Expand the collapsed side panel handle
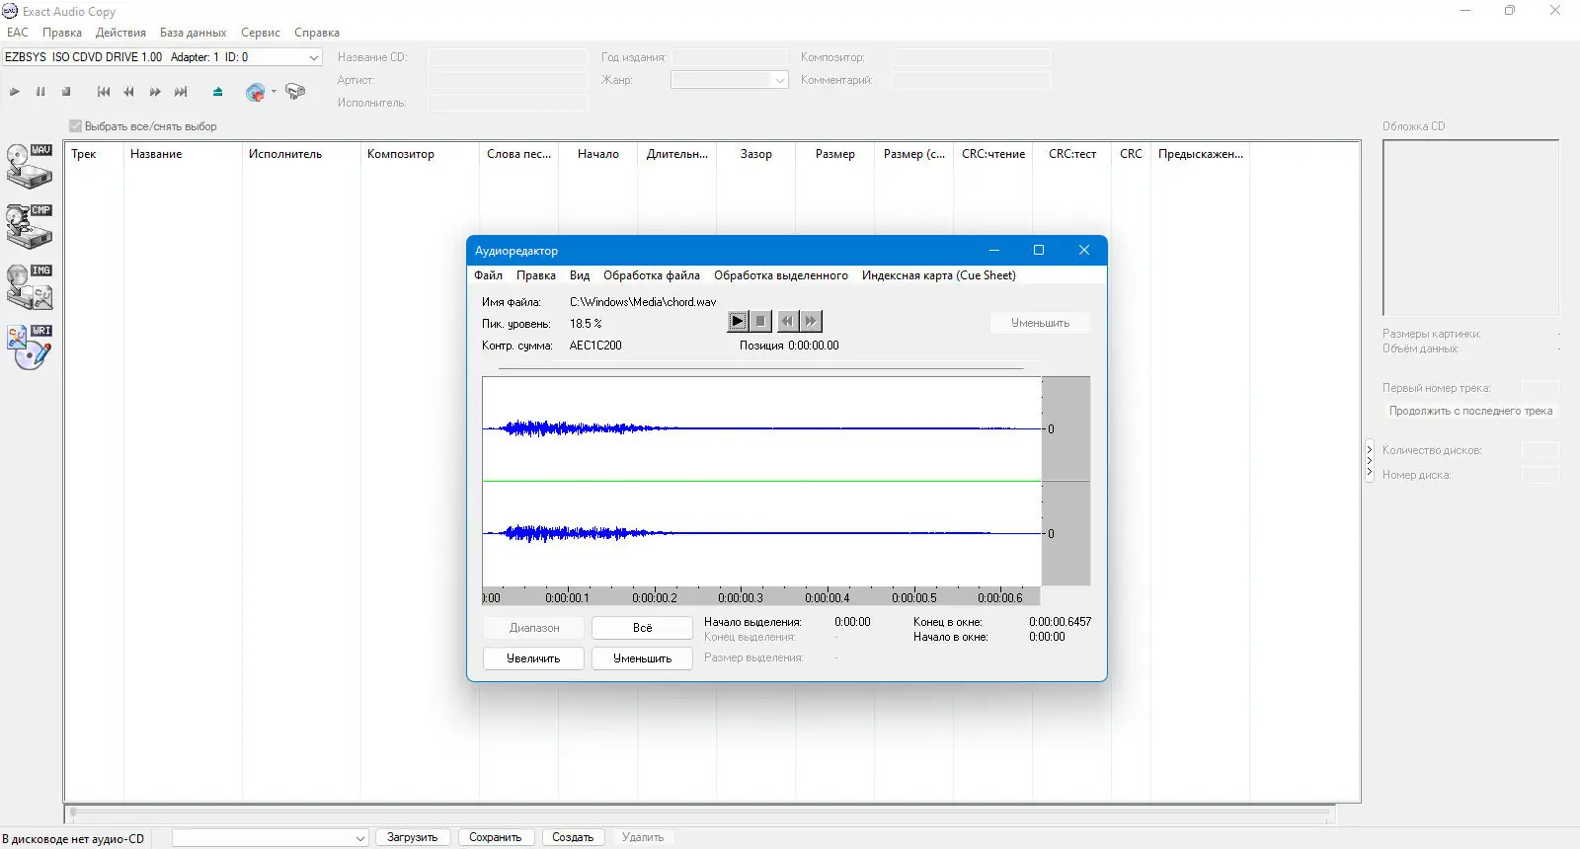Viewport: 1580px width, 849px height. (x=1370, y=461)
